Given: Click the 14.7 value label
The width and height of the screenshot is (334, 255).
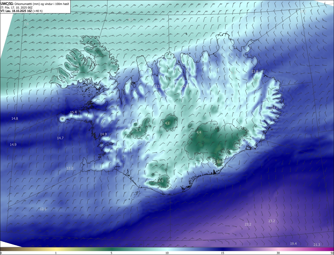Looking at the screenshot, I should (x=60, y=138).
